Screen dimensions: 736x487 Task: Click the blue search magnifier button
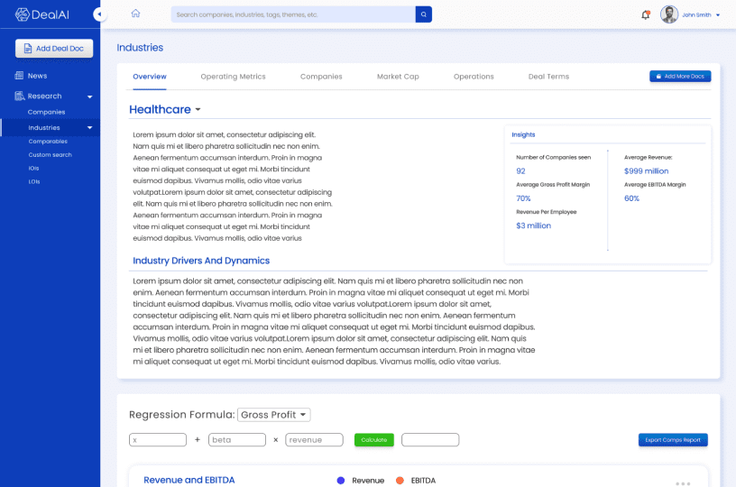click(423, 14)
